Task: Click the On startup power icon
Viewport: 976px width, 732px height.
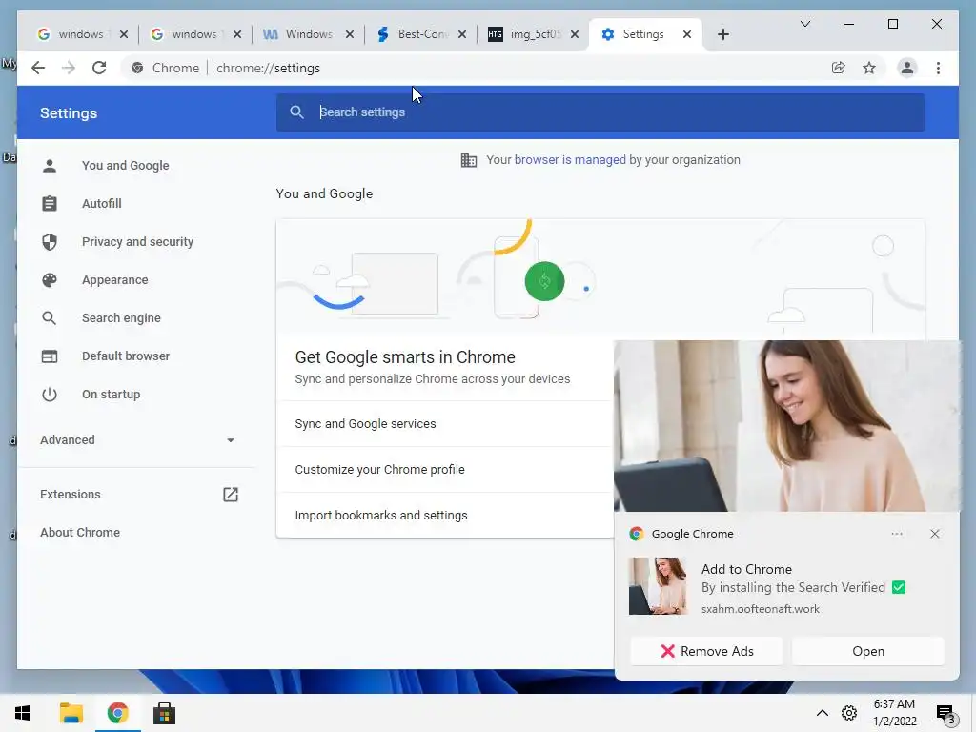Action: tap(50, 395)
